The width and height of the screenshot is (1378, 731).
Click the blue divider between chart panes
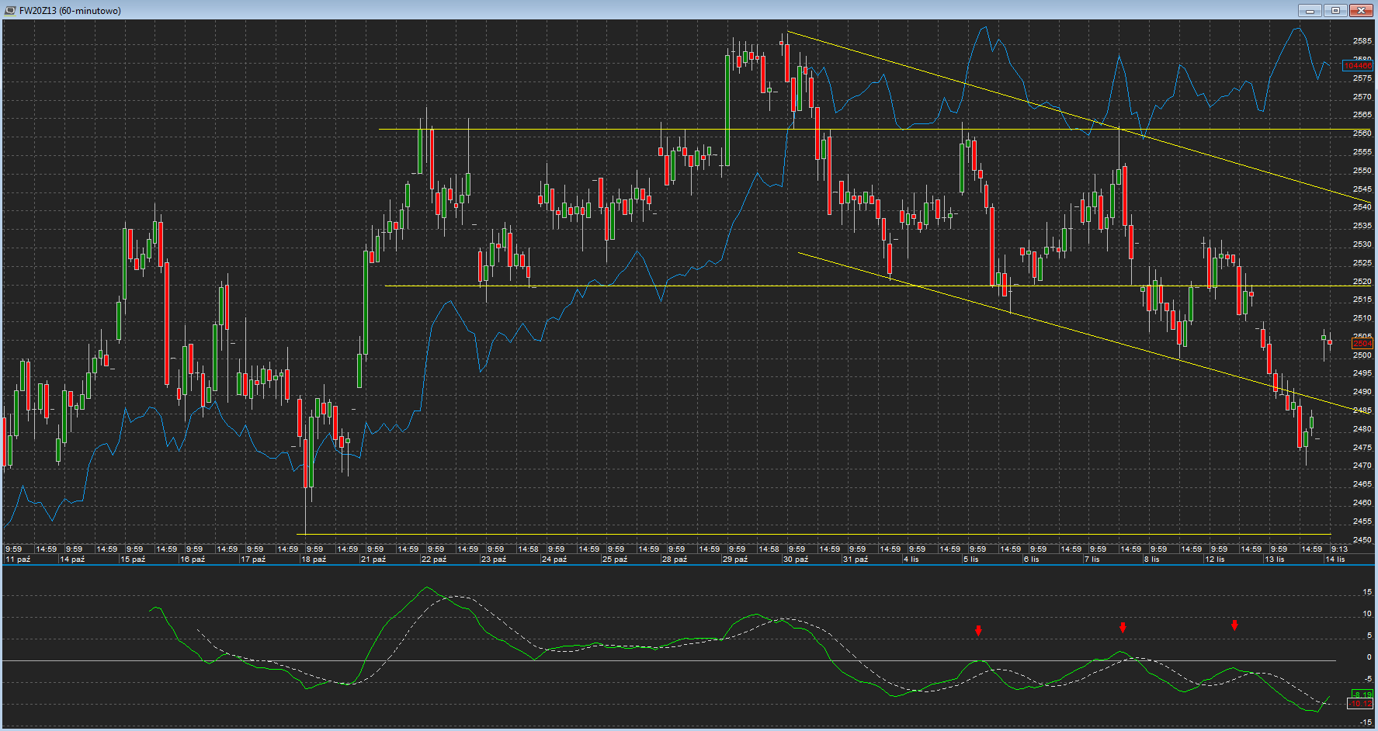[x=689, y=565]
